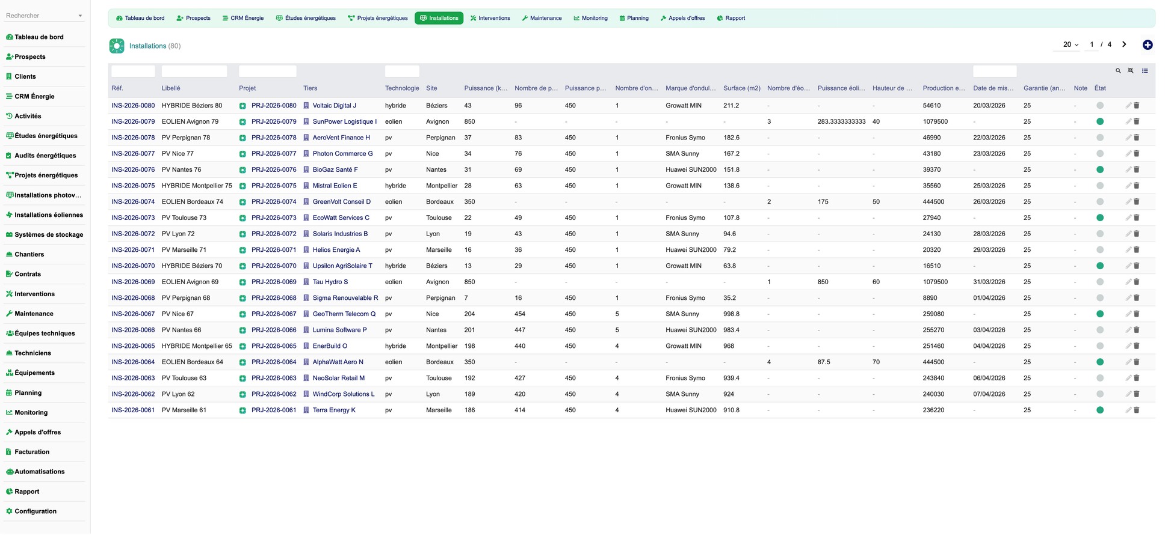1171x542 pixels.
Task: Toggle the state dot of PV Nice 67
Action: (x=1100, y=314)
